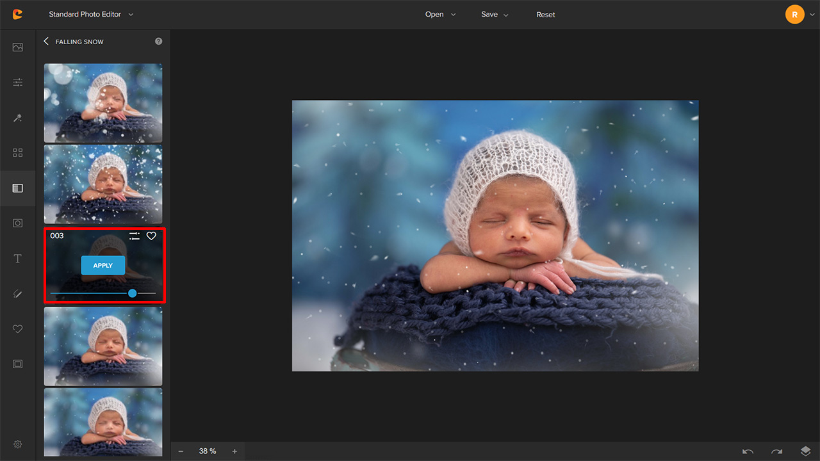The width and height of the screenshot is (820, 461).
Task: Open the Text tool panel
Action: coord(17,258)
